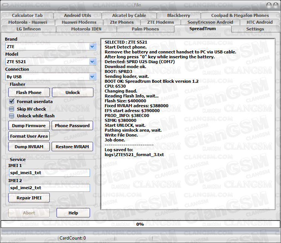Click the Abort button
Screen dimensions: 281x243
coord(29,213)
